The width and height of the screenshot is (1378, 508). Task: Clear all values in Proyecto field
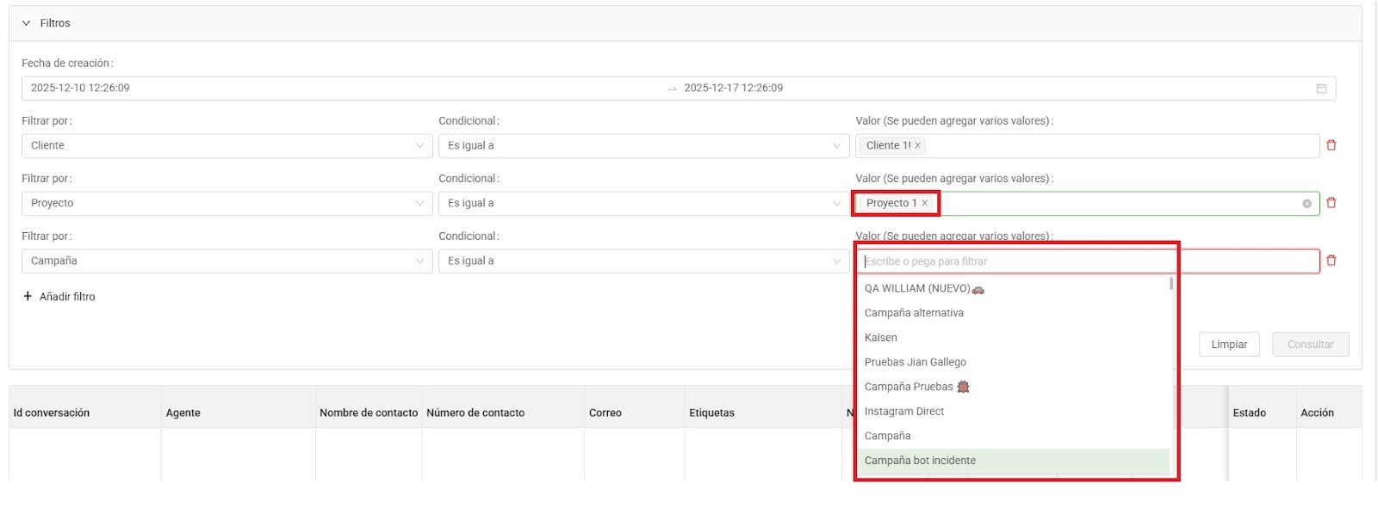(1307, 204)
